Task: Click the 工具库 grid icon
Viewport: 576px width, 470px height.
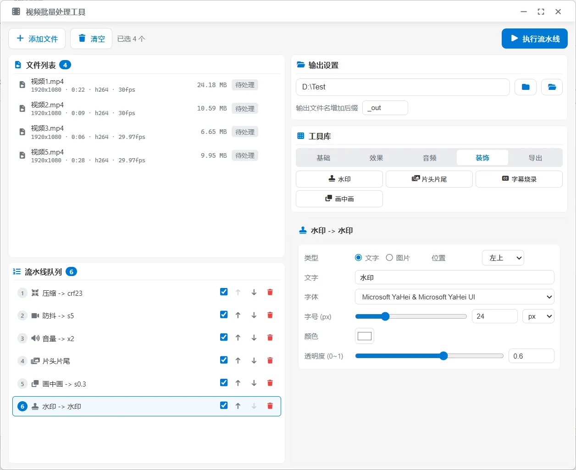Action: click(301, 136)
